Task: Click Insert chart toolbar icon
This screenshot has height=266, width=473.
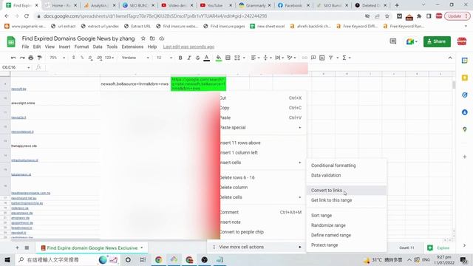Action: click(322, 58)
